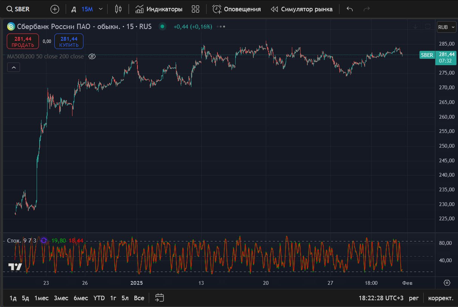The image size is (458, 307).
Task: Click the 225,00 price scale label
Action: tap(446, 218)
